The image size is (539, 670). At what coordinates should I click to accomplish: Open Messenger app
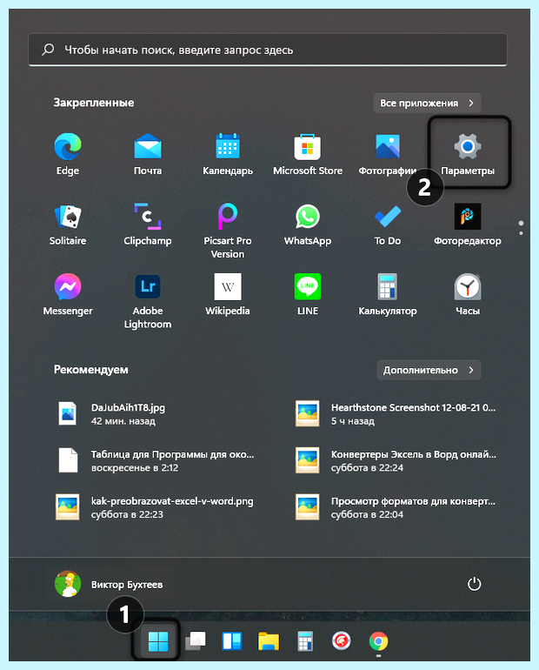(x=68, y=294)
